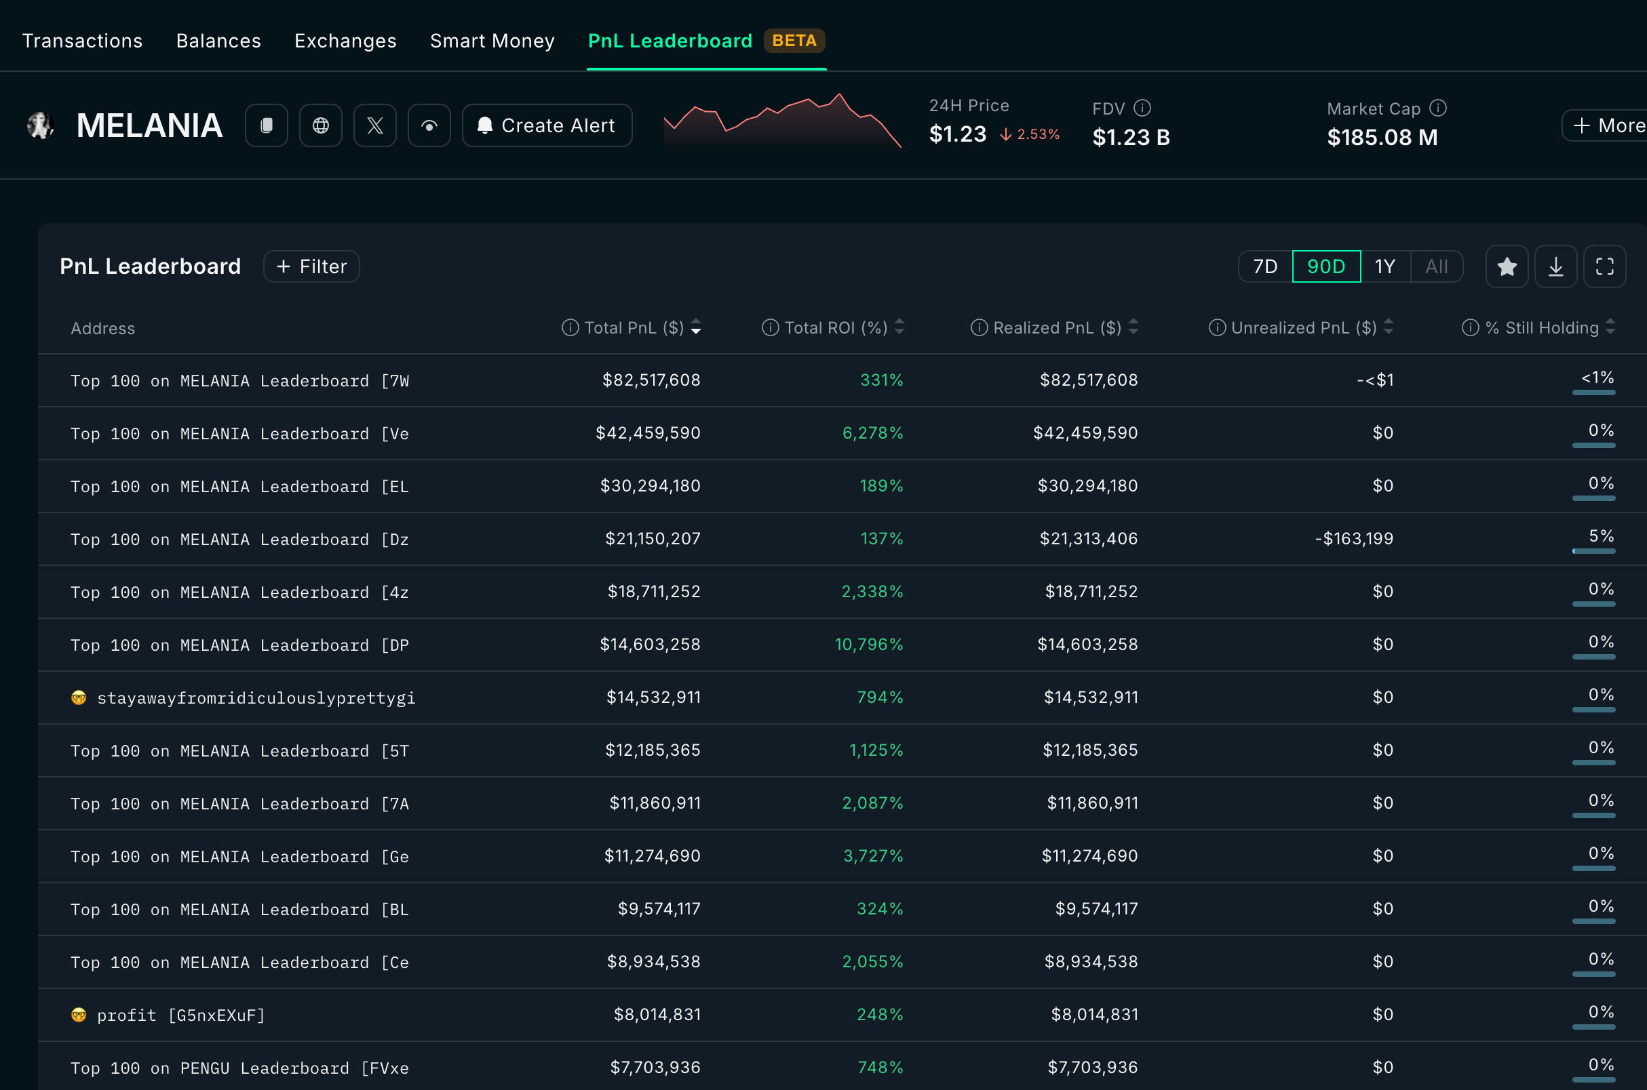Sort by Realized PnL ($) arrow
This screenshot has height=1090, width=1647.
[1133, 327]
